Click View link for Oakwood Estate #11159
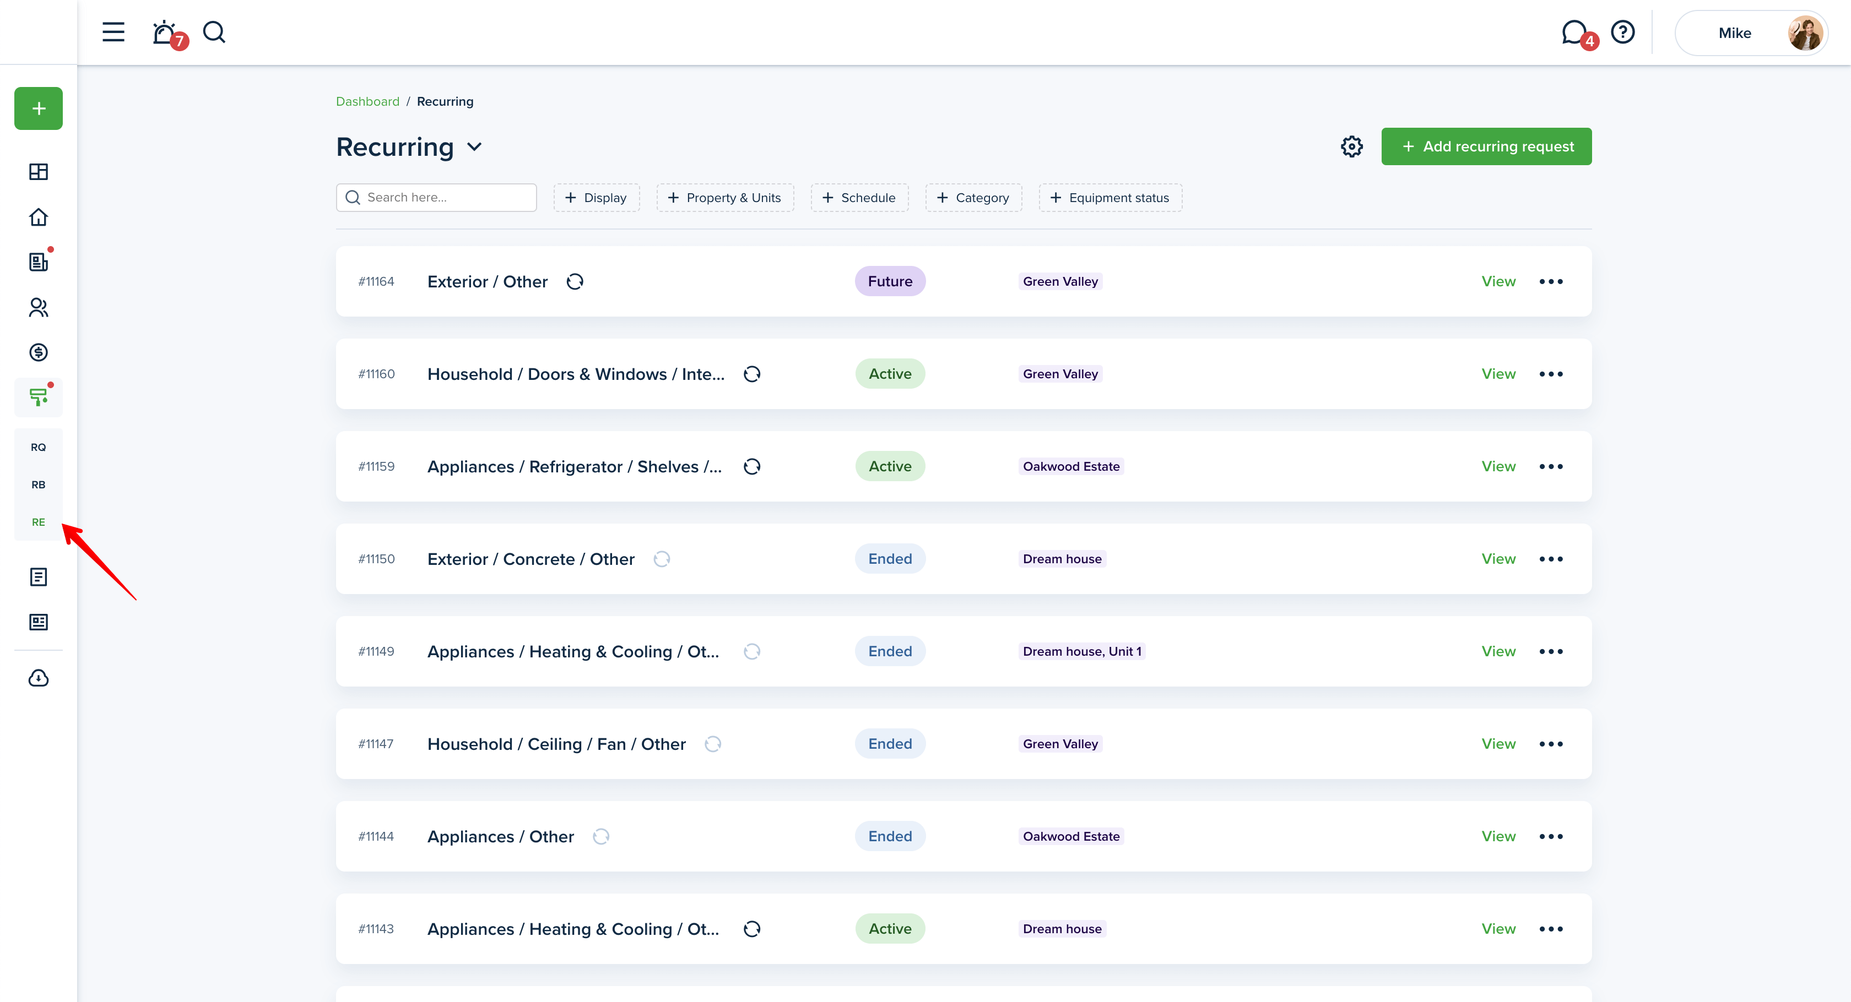Viewport: 1851px width, 1002px height. (1498, 466)
